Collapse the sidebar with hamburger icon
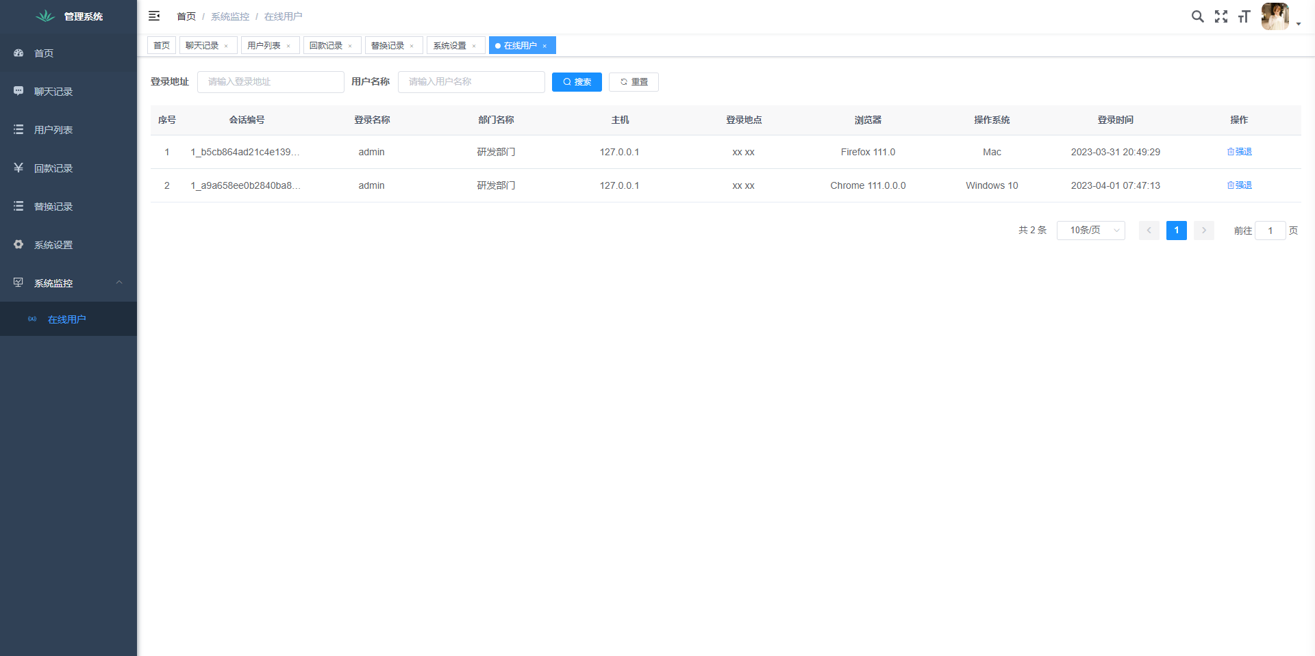 [x=154, y=16]
